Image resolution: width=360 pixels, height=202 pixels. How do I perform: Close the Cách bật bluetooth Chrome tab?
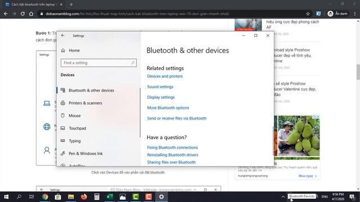coord(61,4)
